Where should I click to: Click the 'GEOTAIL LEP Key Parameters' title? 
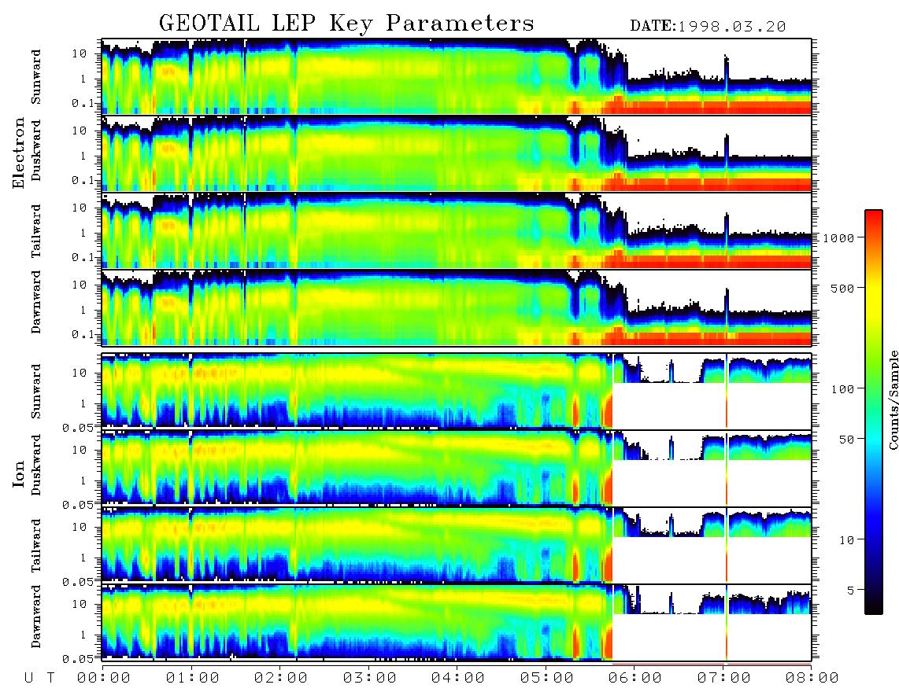[x=346, y=24]
